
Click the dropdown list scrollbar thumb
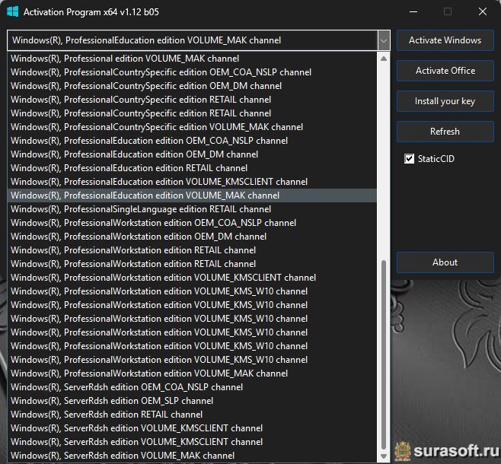point(384,354)
